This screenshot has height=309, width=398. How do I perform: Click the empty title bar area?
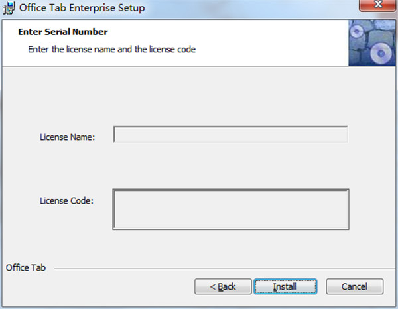252,9
